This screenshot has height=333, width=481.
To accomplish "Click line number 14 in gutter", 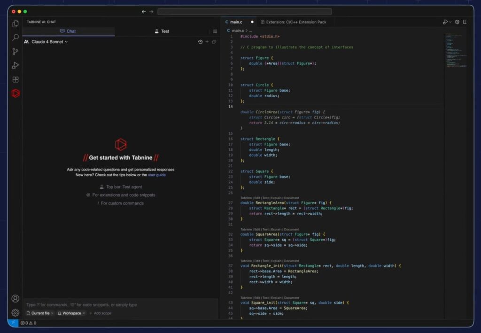I will [x=230, y=107].
